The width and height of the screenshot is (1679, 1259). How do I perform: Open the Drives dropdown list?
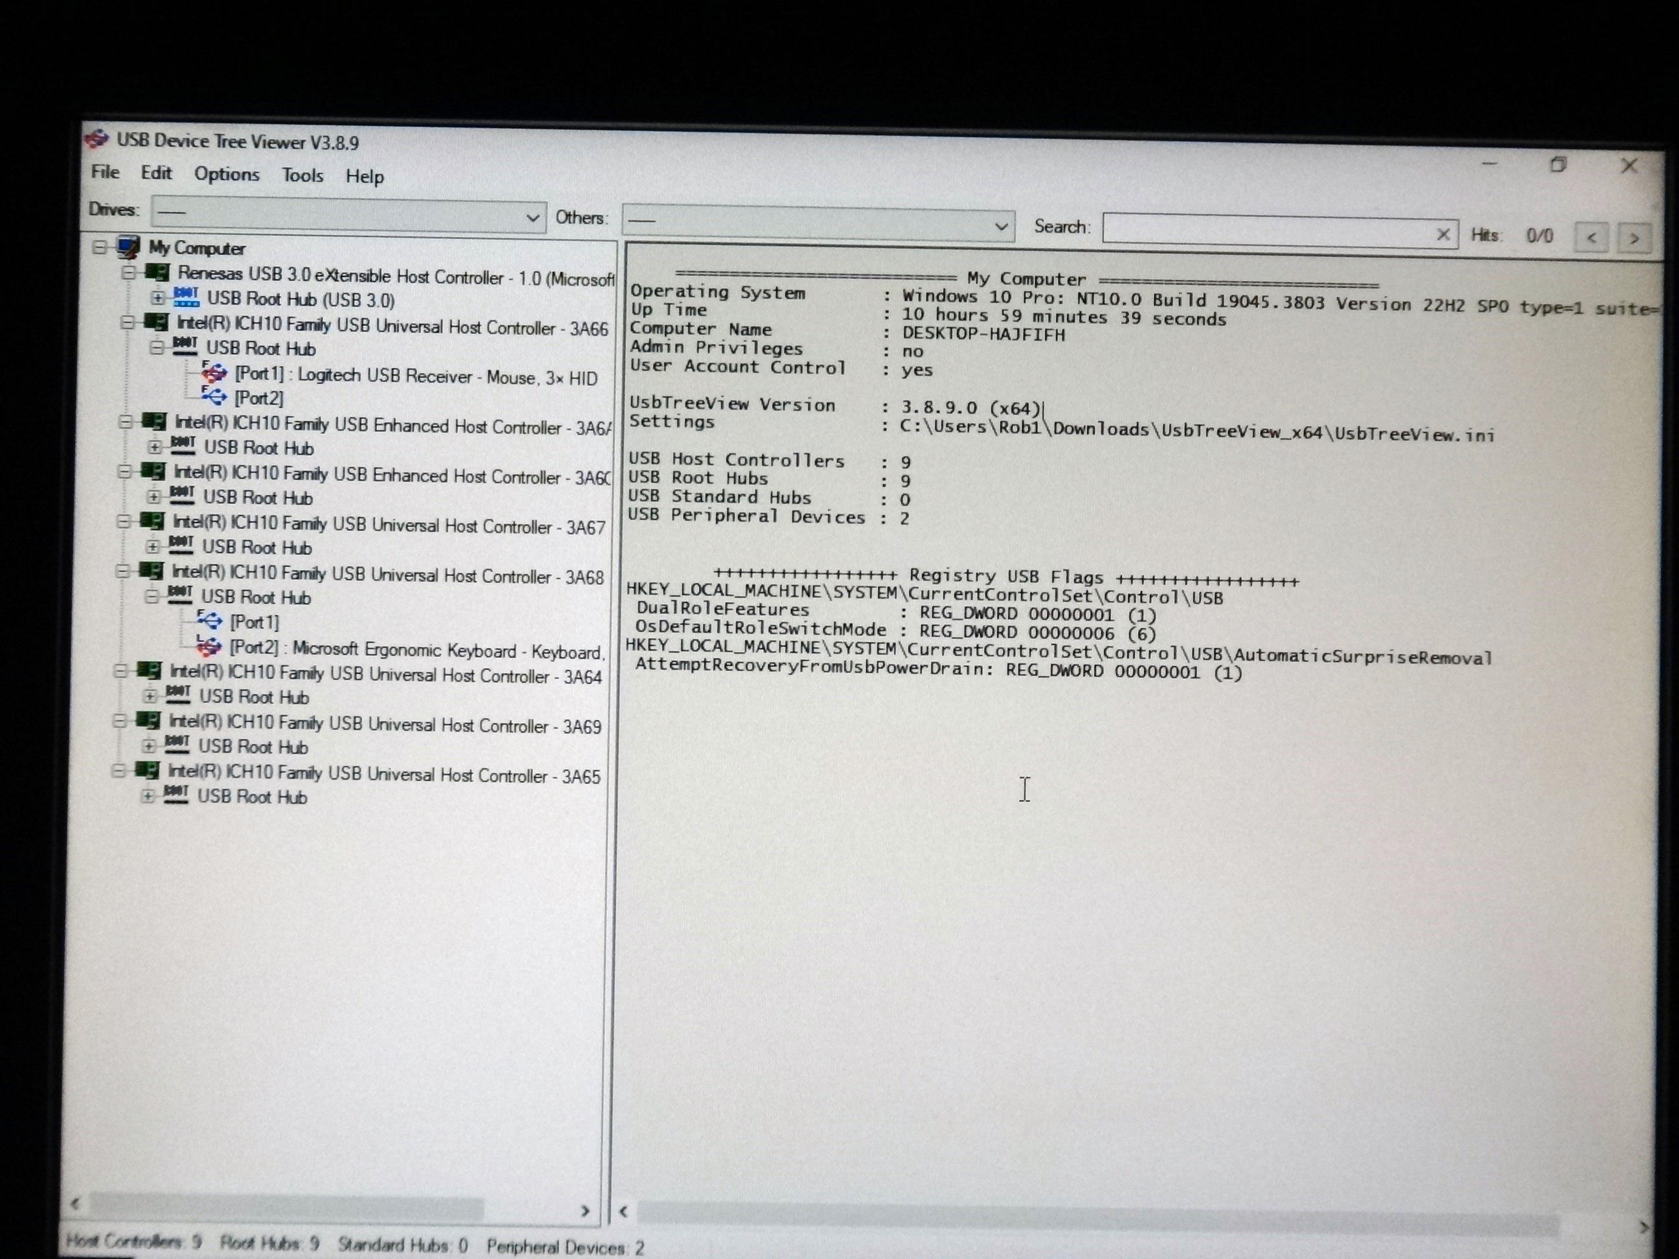pos(348,215)
